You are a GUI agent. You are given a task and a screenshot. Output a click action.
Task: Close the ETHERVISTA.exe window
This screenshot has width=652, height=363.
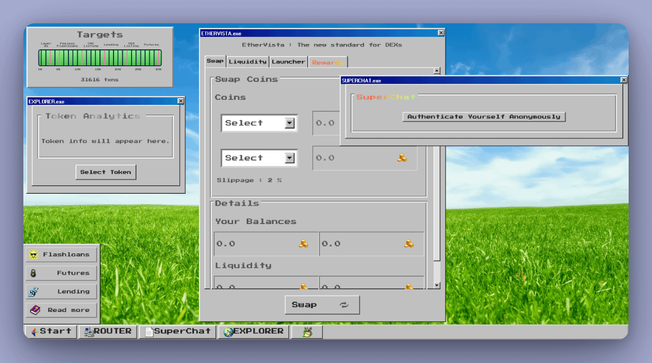coord(441,33)
